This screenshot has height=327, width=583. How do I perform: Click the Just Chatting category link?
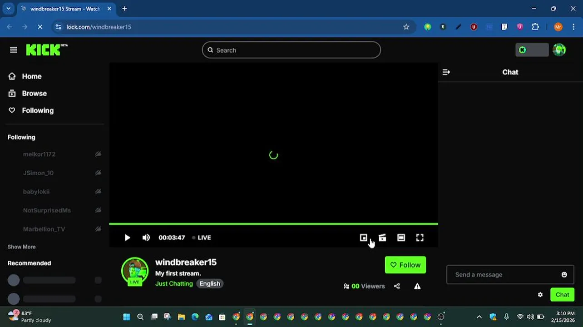[174, 283]
